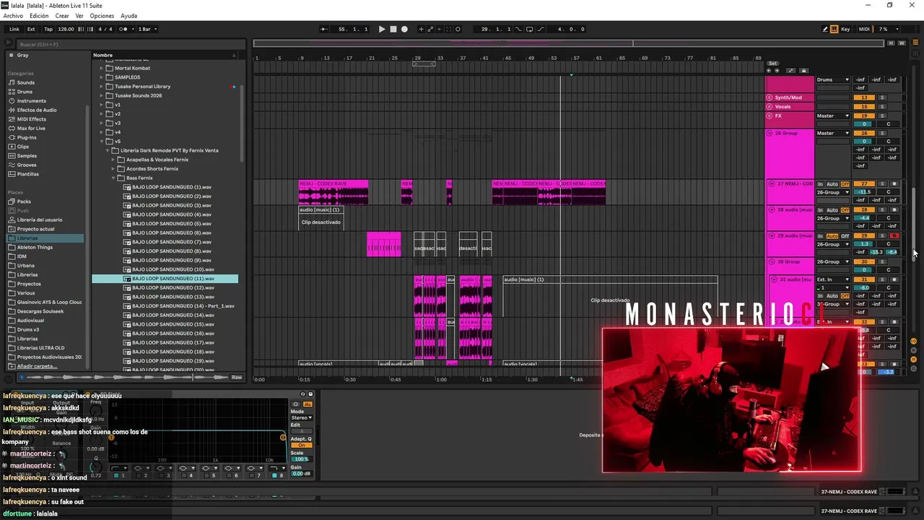Click the MIDI arrangement overdub plus icon
Image resolution: width=924 pixels, height=520 pixels.
pyautogui.click(x=422, y=30)
